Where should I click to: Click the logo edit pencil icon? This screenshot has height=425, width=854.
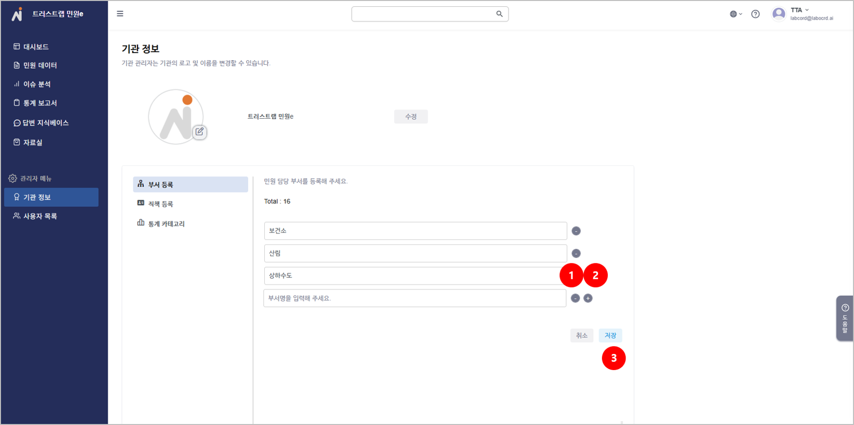(x=200, y=131)
